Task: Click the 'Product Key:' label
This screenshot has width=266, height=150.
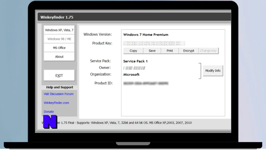Action: [102, 43]
